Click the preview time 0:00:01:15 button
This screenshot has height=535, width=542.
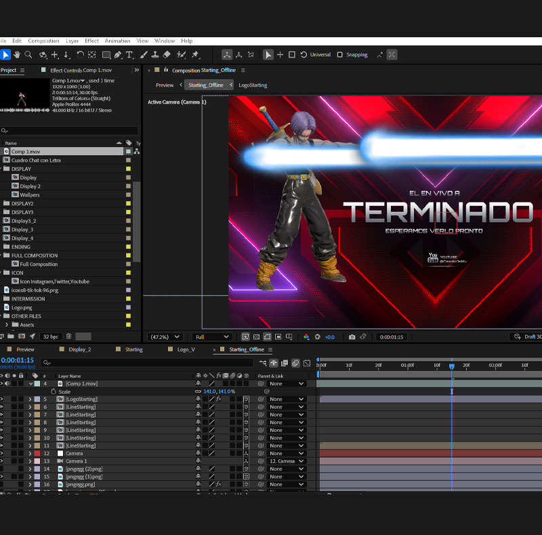(392, 337)
